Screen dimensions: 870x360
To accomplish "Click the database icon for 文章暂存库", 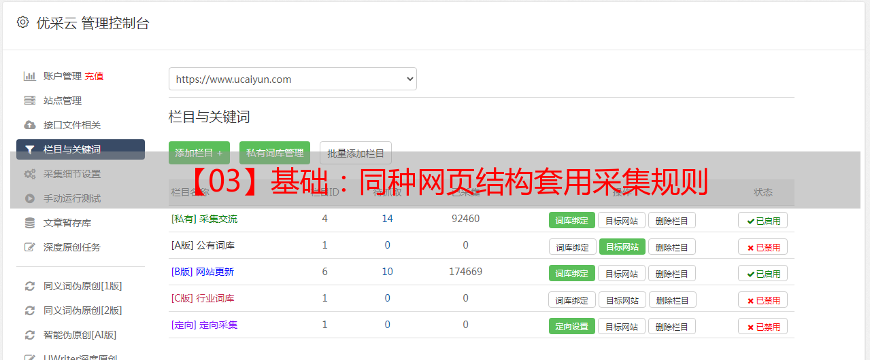I will pyautogui.click(x=29, y=223).
